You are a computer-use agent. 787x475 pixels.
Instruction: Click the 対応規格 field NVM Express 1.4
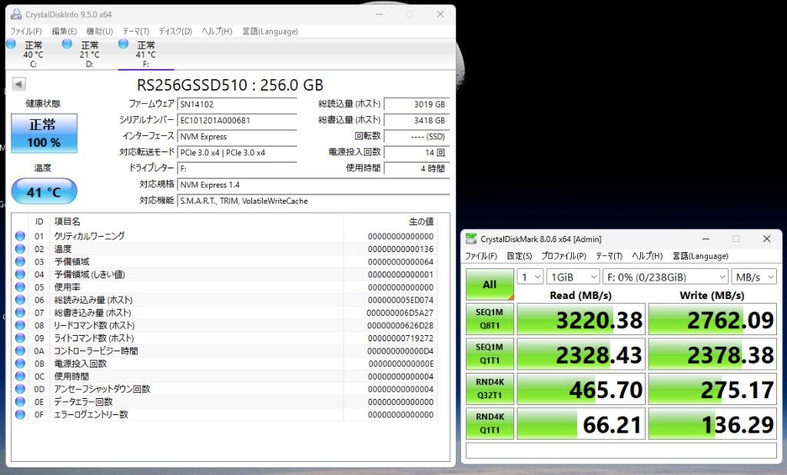(x=314, y=184)
